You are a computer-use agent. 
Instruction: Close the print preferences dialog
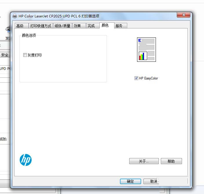tap(183, 15)
